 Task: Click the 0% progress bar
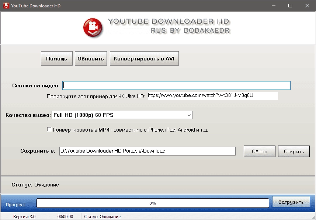click(x=153, y=203)
